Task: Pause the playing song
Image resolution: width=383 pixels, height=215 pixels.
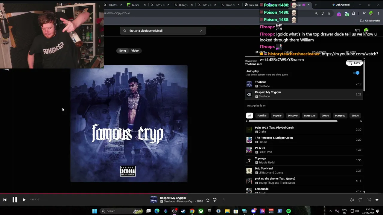Action: click(x=15, y=200)
